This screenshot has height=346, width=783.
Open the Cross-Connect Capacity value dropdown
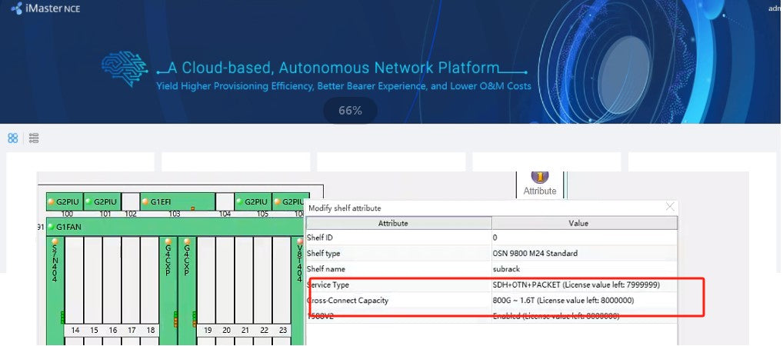(x=585, y=301)
